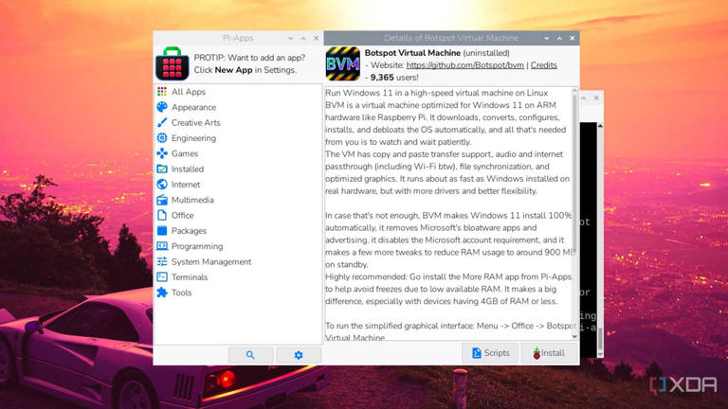Screen dimensions: 728x409
Task: Click the Engineering chip icon
Action: coord(161,137)
